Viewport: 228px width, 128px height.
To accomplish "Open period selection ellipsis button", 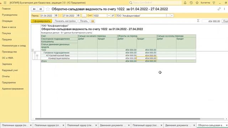I will 84,16.
